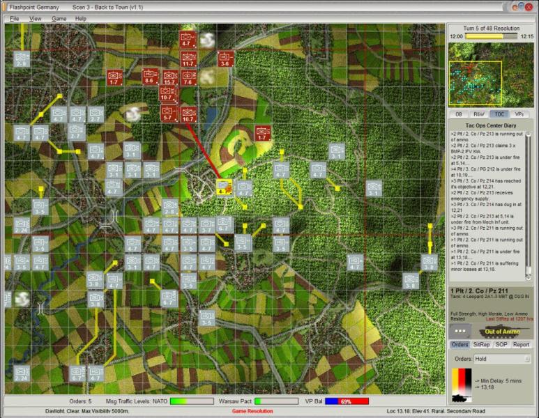Select the red 3-6 HQ counter

225,59
